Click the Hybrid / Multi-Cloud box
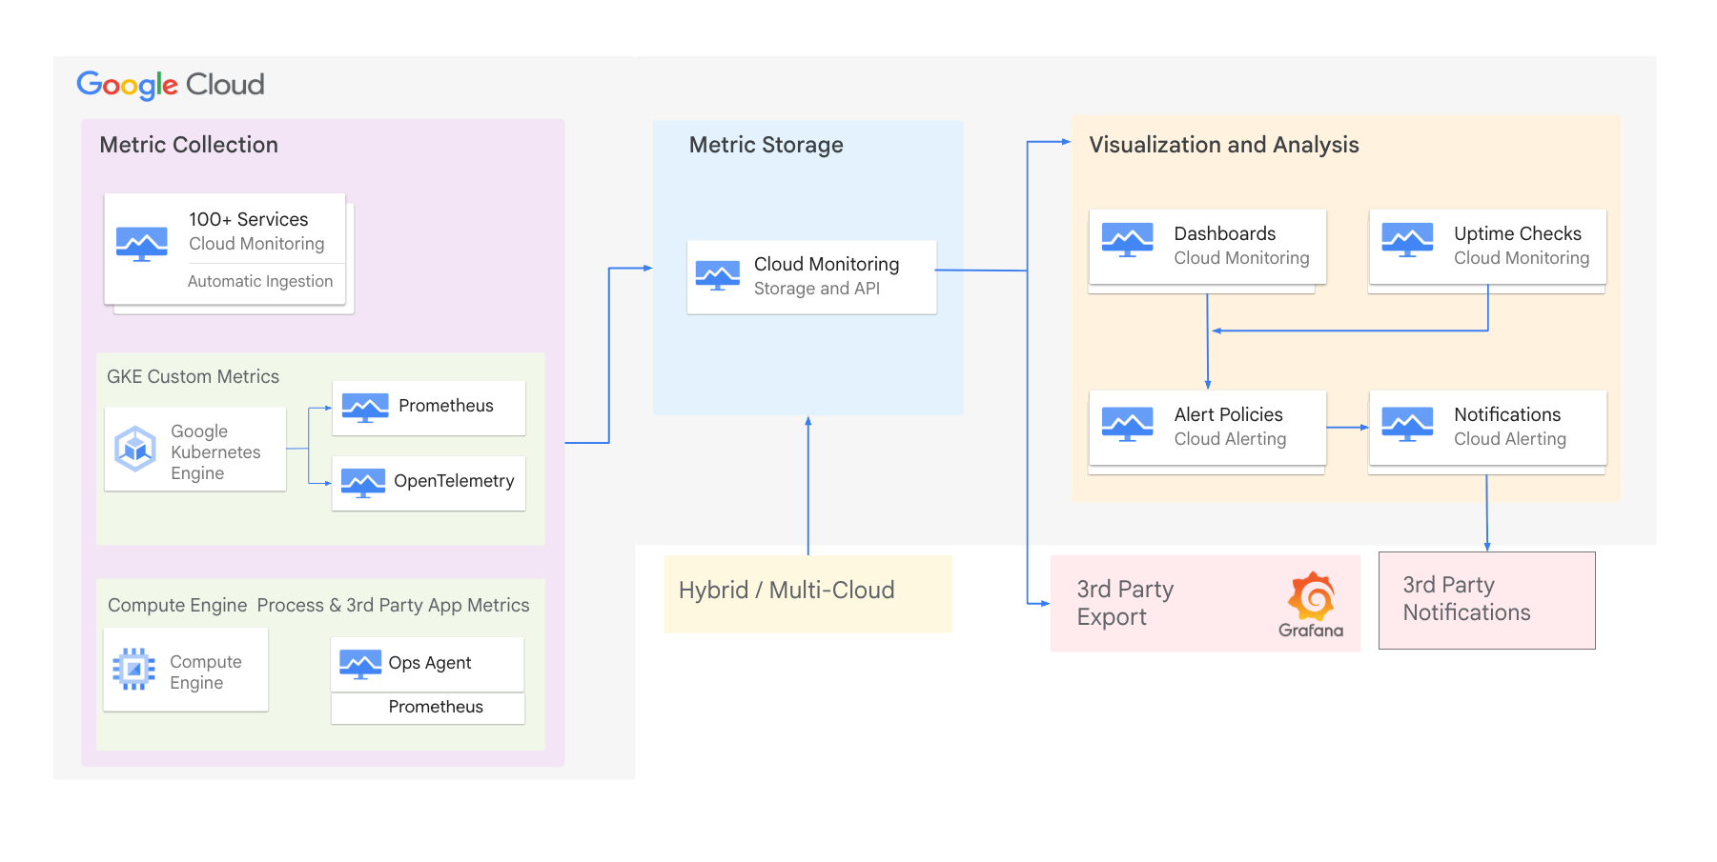The height and width of the screenshot is (862, 1717). (808, 593)
